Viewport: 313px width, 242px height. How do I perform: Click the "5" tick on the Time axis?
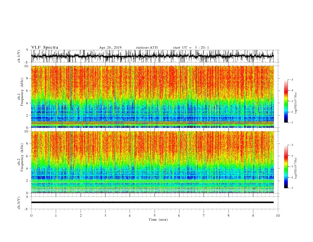point(155,216)
